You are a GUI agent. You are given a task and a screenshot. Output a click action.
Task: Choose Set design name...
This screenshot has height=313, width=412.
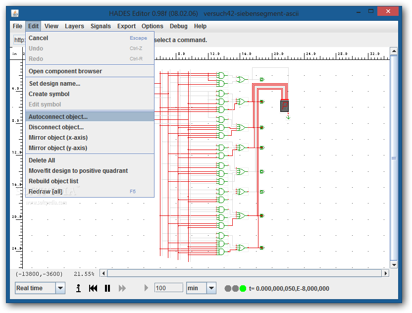[x=90, y=84]
